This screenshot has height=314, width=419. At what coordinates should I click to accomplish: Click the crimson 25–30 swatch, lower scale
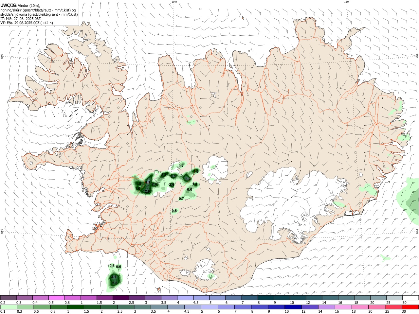pos(393,307)
